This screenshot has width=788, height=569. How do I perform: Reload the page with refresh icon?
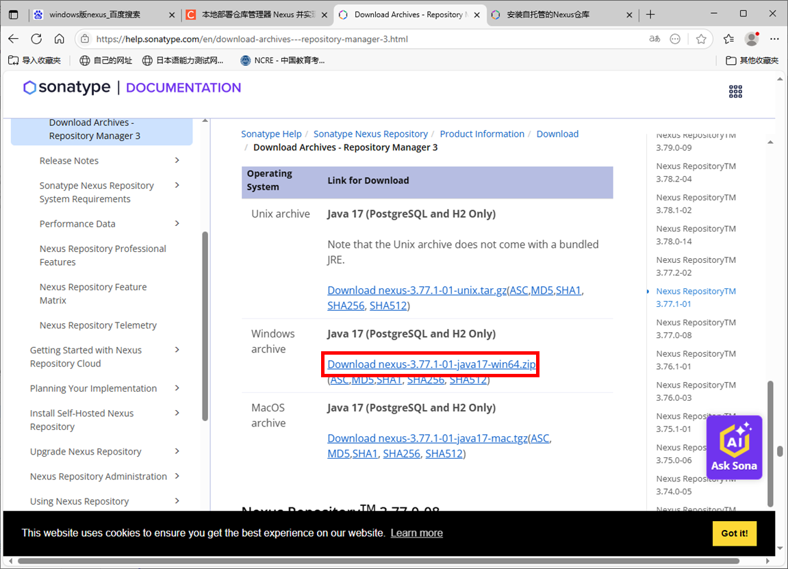pos(36,39)
